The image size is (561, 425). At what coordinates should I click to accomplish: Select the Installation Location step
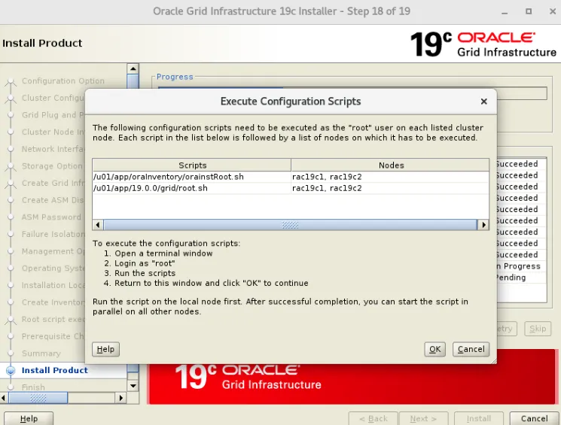(x=53, y=285)
